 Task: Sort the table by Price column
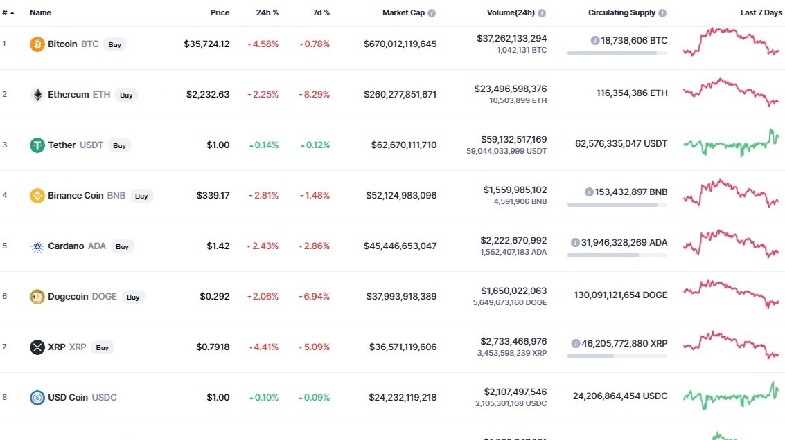coord(220,12)
